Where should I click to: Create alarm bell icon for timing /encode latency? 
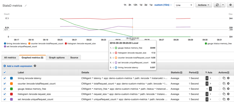[x=219, y=78]
